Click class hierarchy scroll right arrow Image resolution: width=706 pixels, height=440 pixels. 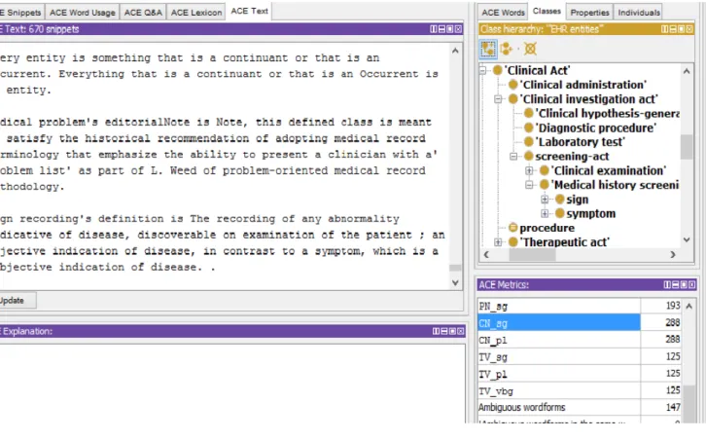pos(673,255)
